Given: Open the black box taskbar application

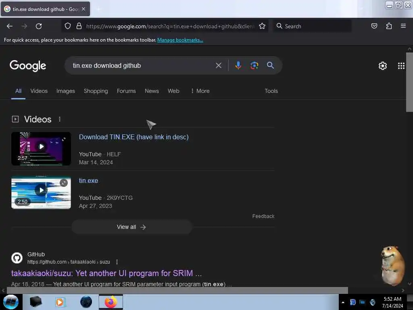Looking at the screenshot, I should coord(35,302).
